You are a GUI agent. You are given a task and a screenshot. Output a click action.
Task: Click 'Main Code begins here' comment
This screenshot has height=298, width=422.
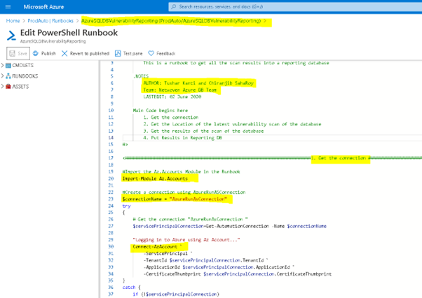pyautogui.click(x=161, y=111)
